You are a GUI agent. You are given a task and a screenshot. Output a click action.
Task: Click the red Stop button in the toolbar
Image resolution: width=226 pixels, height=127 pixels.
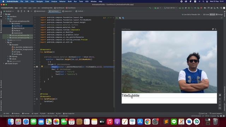[201, 8]
